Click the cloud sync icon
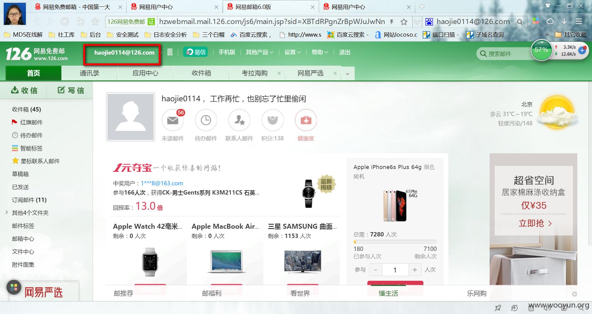 [550, 21]
